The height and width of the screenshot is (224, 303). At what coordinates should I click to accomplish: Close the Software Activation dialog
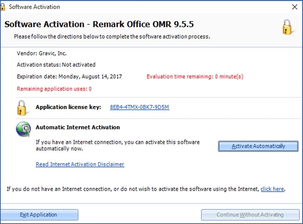295,7
